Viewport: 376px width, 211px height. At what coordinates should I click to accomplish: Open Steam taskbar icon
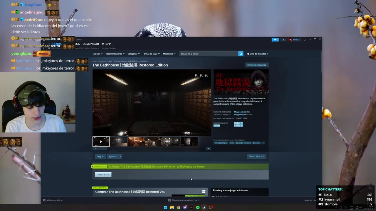(x=204, y=207)
